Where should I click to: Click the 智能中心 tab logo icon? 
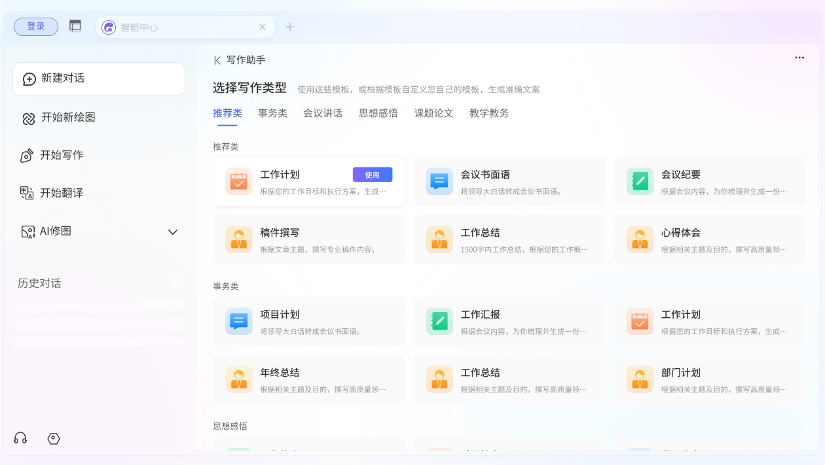(109, 27)
